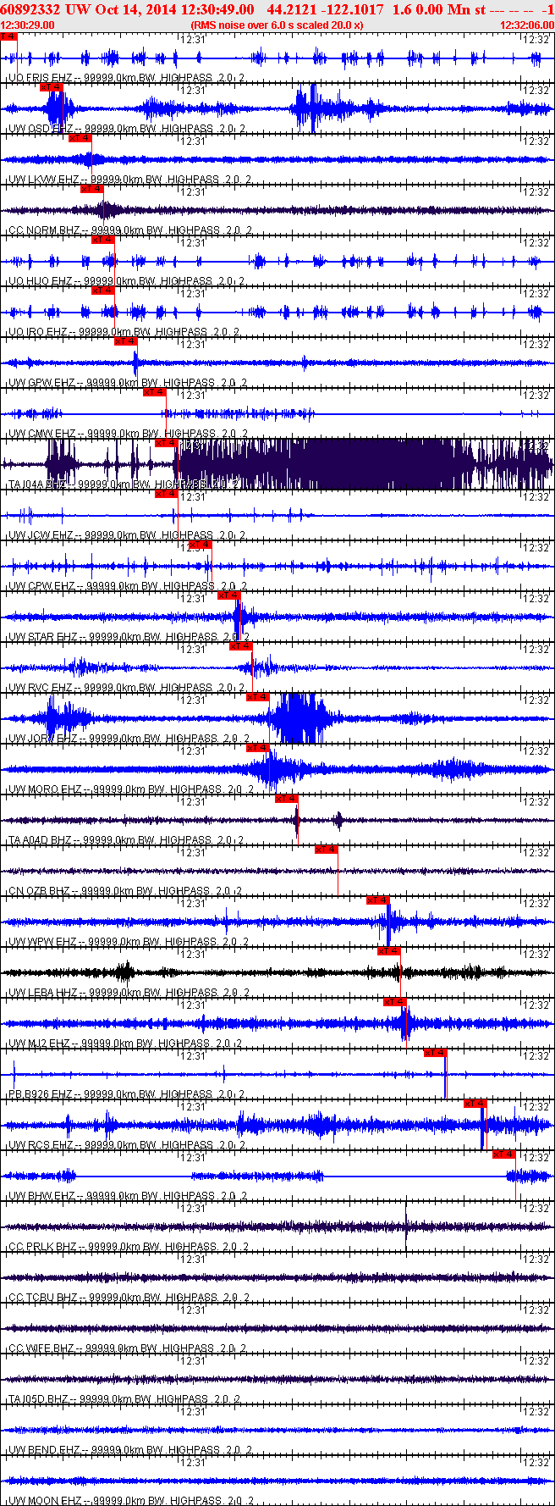This screenshot has width=555, height=1506.
Task: Select the CC PRLK BHZ station label
Action: point(42,1247)
